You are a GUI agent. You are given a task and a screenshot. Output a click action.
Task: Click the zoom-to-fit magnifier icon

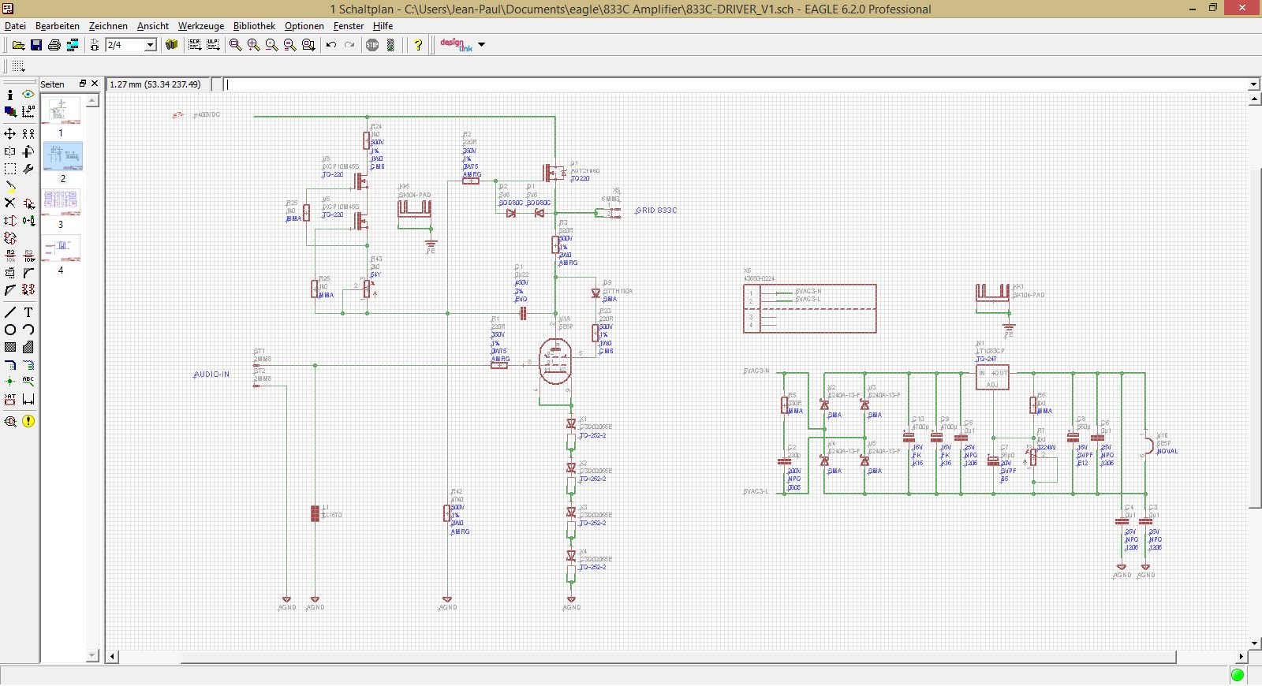[x=235, y=45]
